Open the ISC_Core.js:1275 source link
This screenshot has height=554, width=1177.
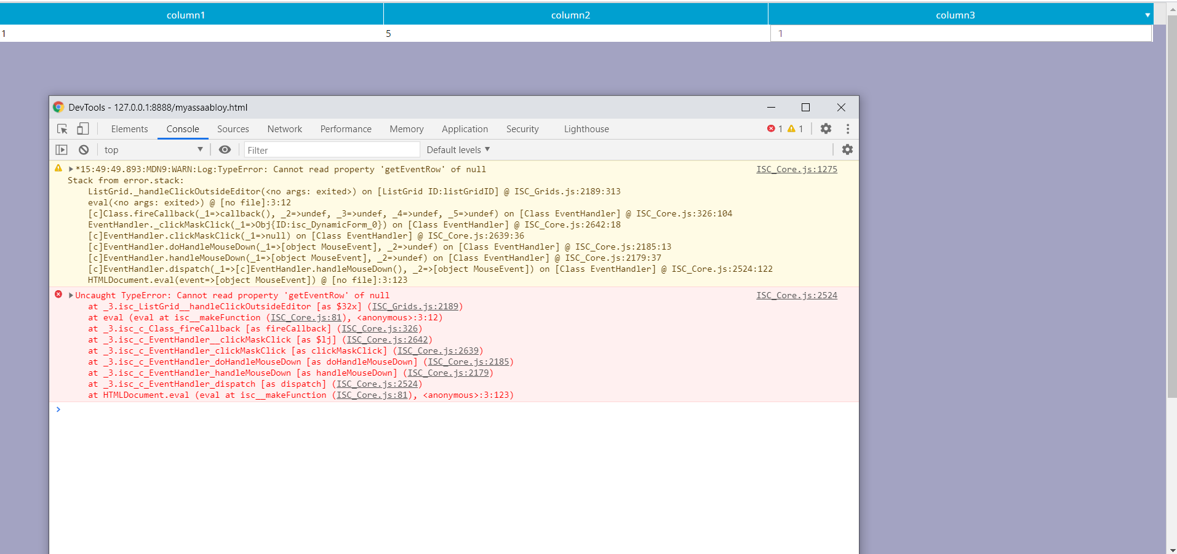pos(796,169)
